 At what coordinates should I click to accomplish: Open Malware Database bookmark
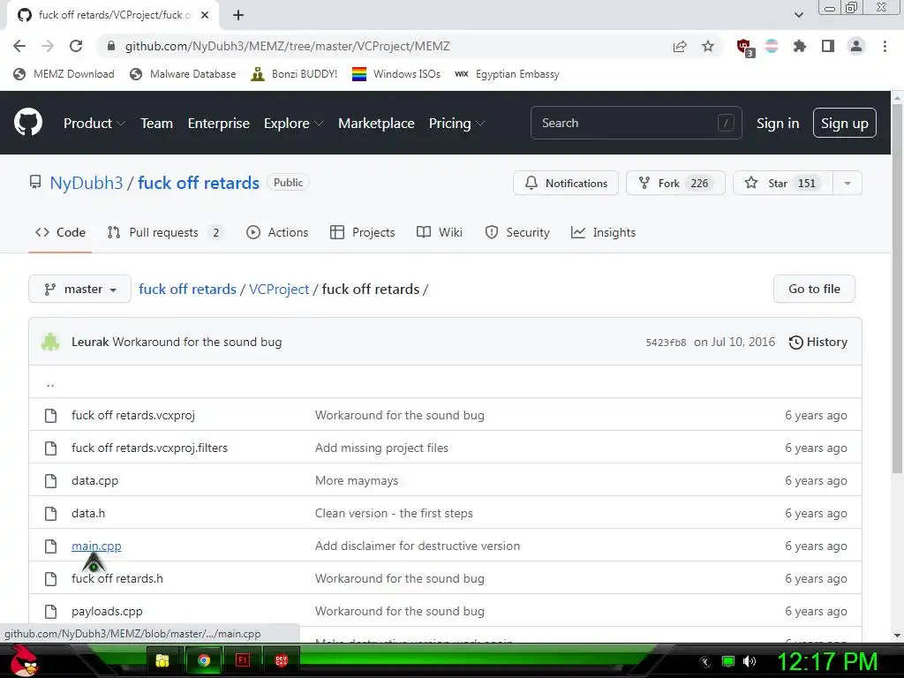click(183, 74)
